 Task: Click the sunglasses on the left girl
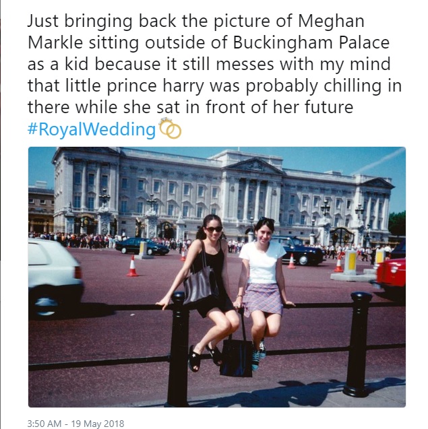(213, 229)
